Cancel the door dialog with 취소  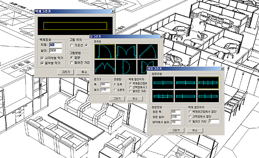135,99
